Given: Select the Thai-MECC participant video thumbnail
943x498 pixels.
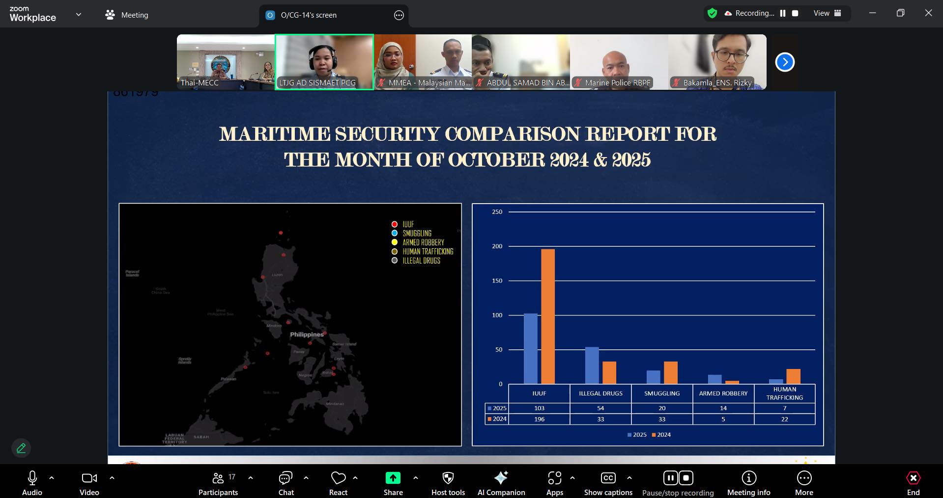Looking at the screenshot, I should point(226,62).
